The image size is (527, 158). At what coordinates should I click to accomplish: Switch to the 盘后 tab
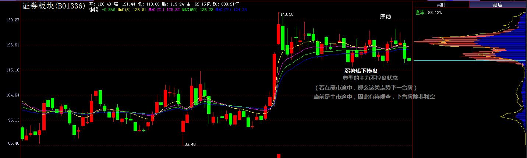pos(498,5)
